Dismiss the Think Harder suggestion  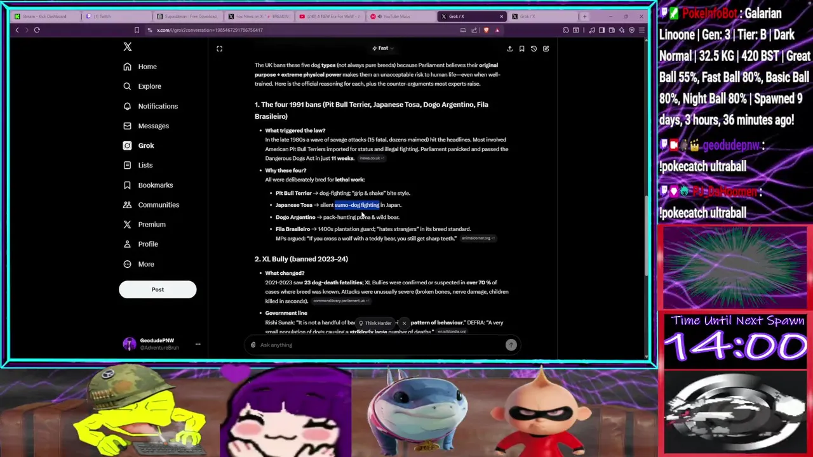tap(404, 323)
